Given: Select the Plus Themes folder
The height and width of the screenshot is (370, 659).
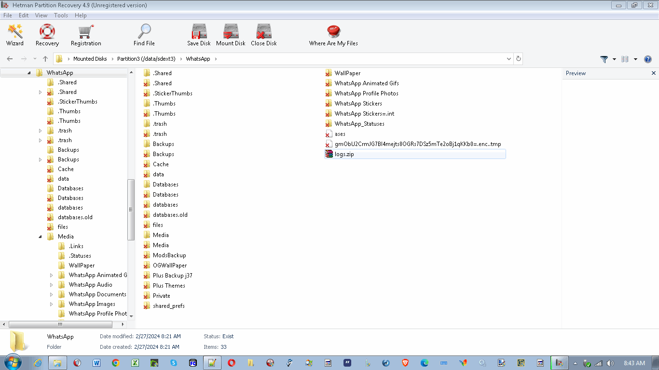Looking at the screenshot, I should pos(169,286).
